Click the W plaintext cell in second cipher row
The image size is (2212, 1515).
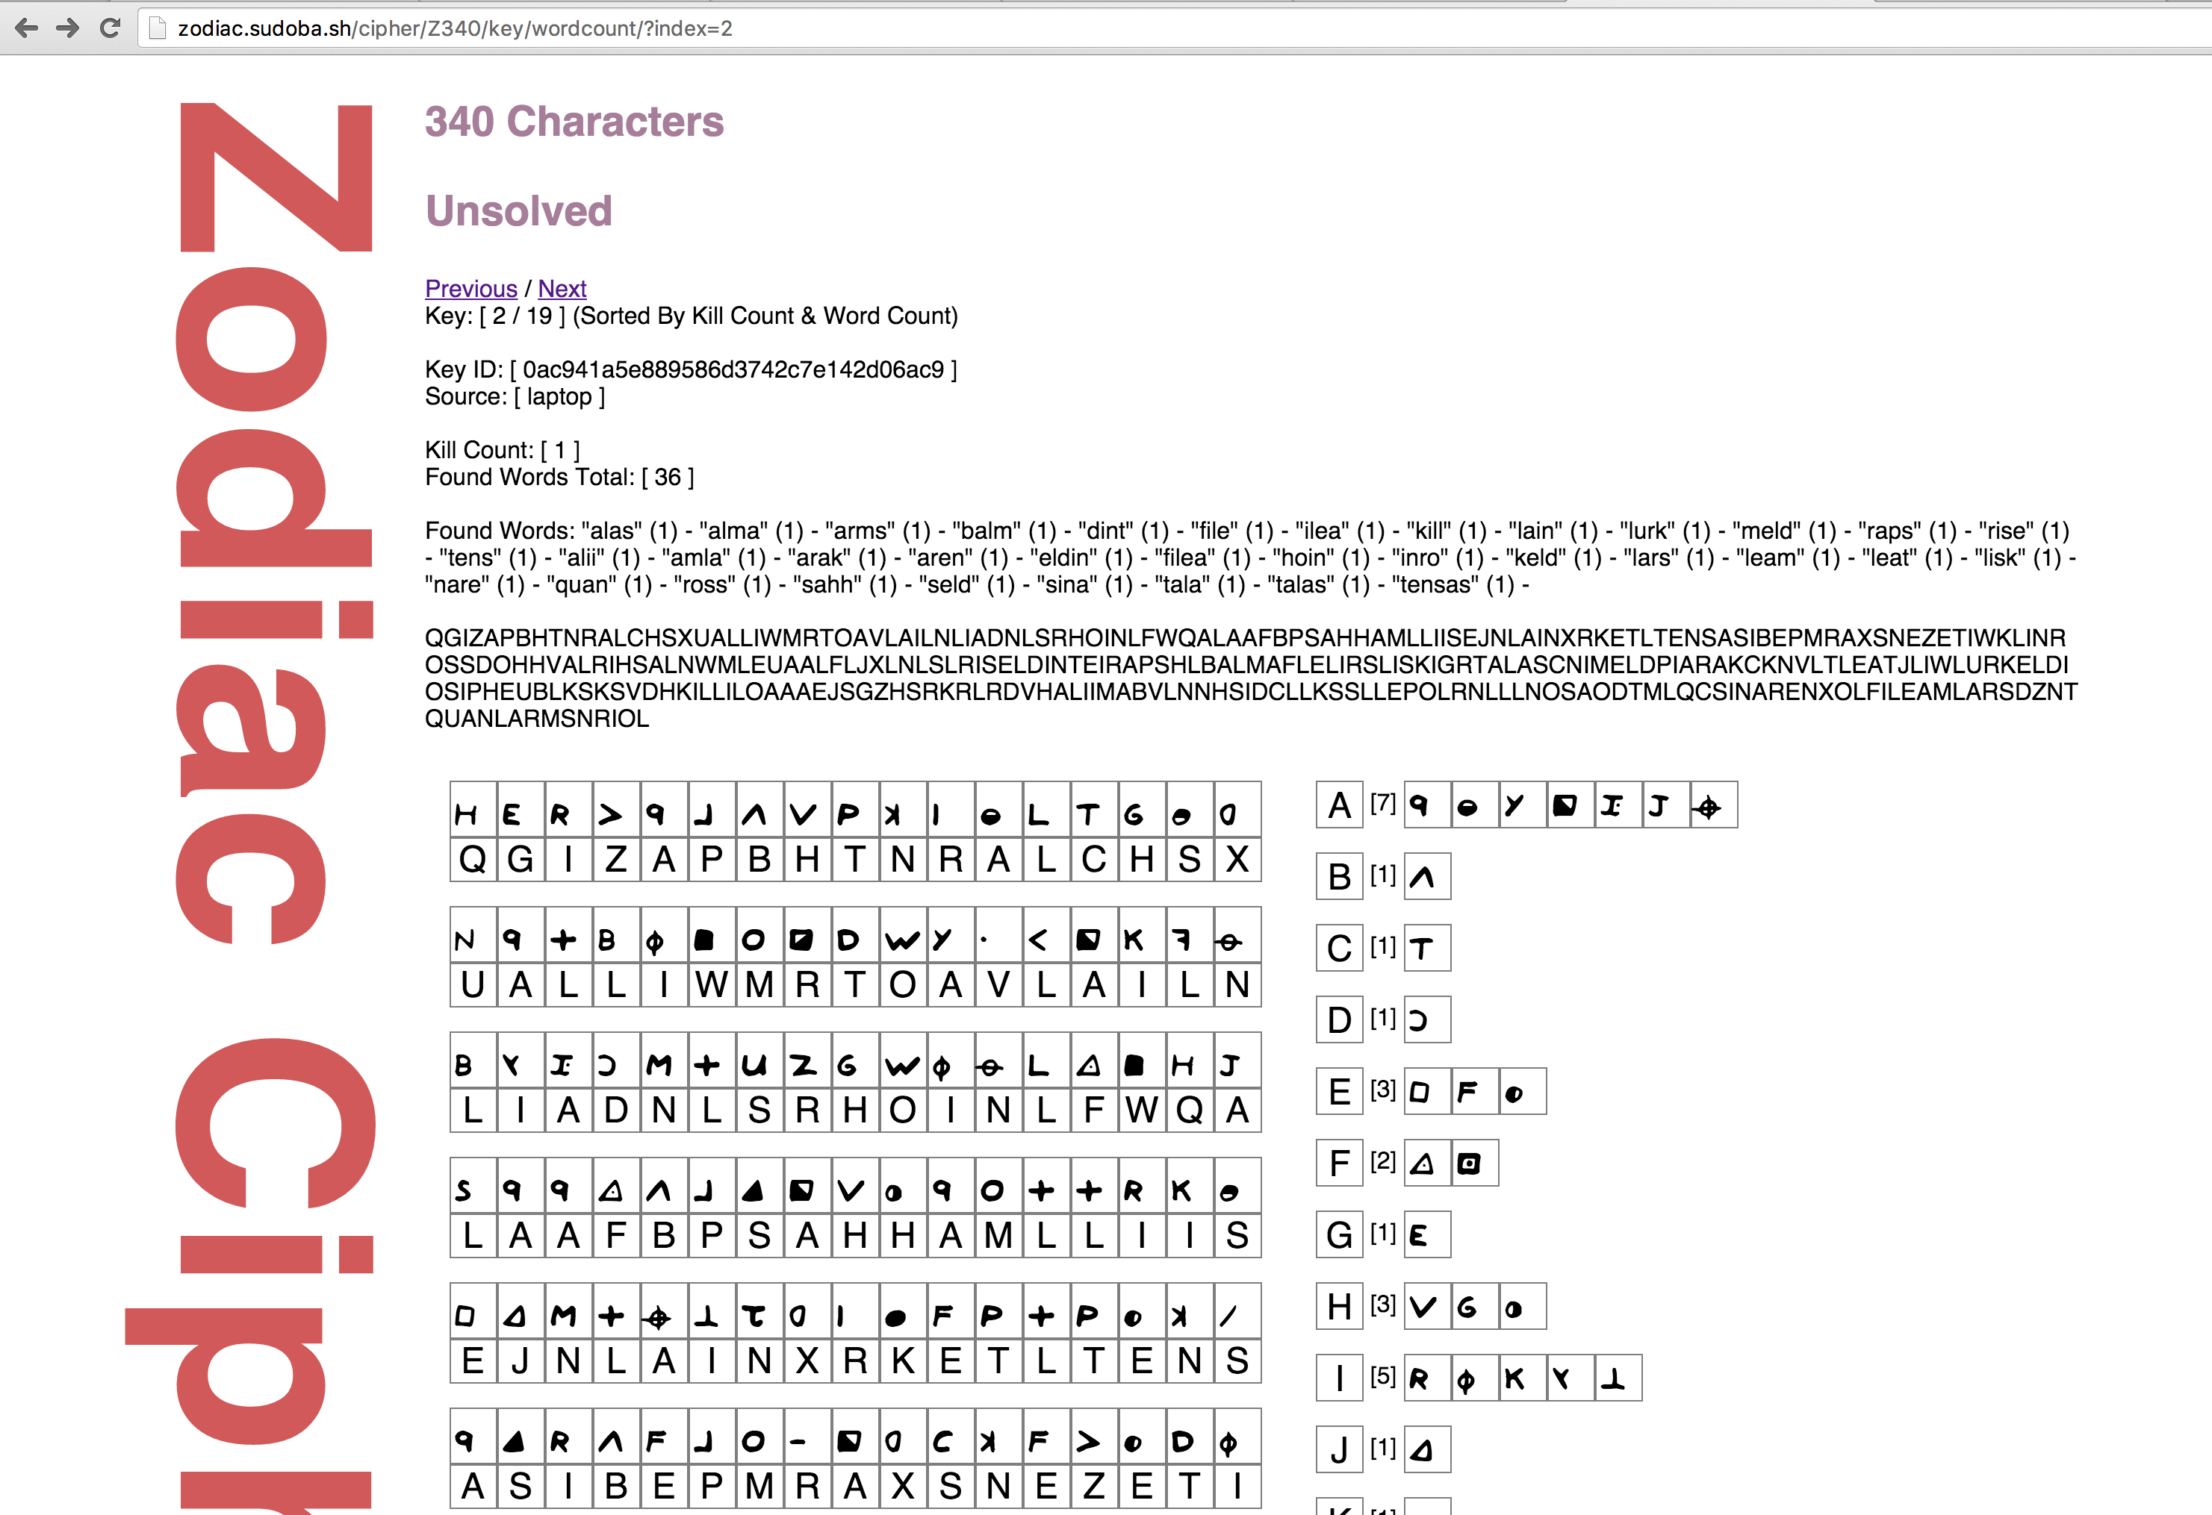712,984
